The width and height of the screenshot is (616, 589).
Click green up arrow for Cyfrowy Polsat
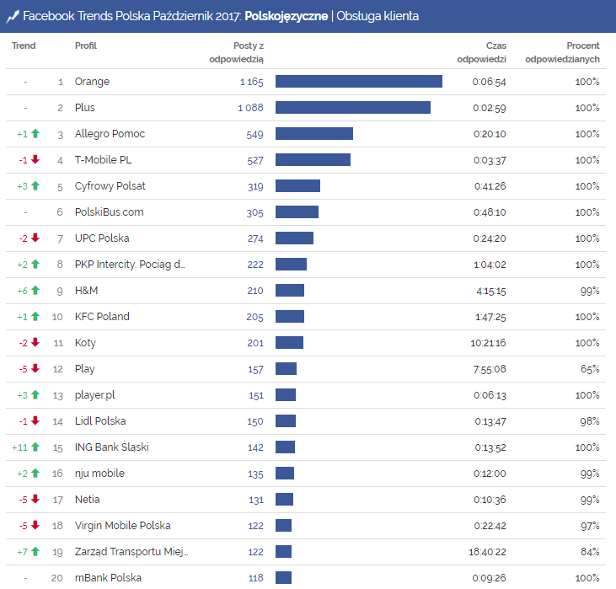point(35,186)
